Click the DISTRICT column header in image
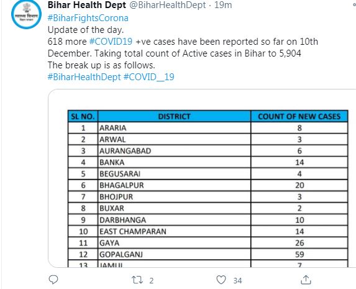The image size is (356, 289). click(174, 116)
